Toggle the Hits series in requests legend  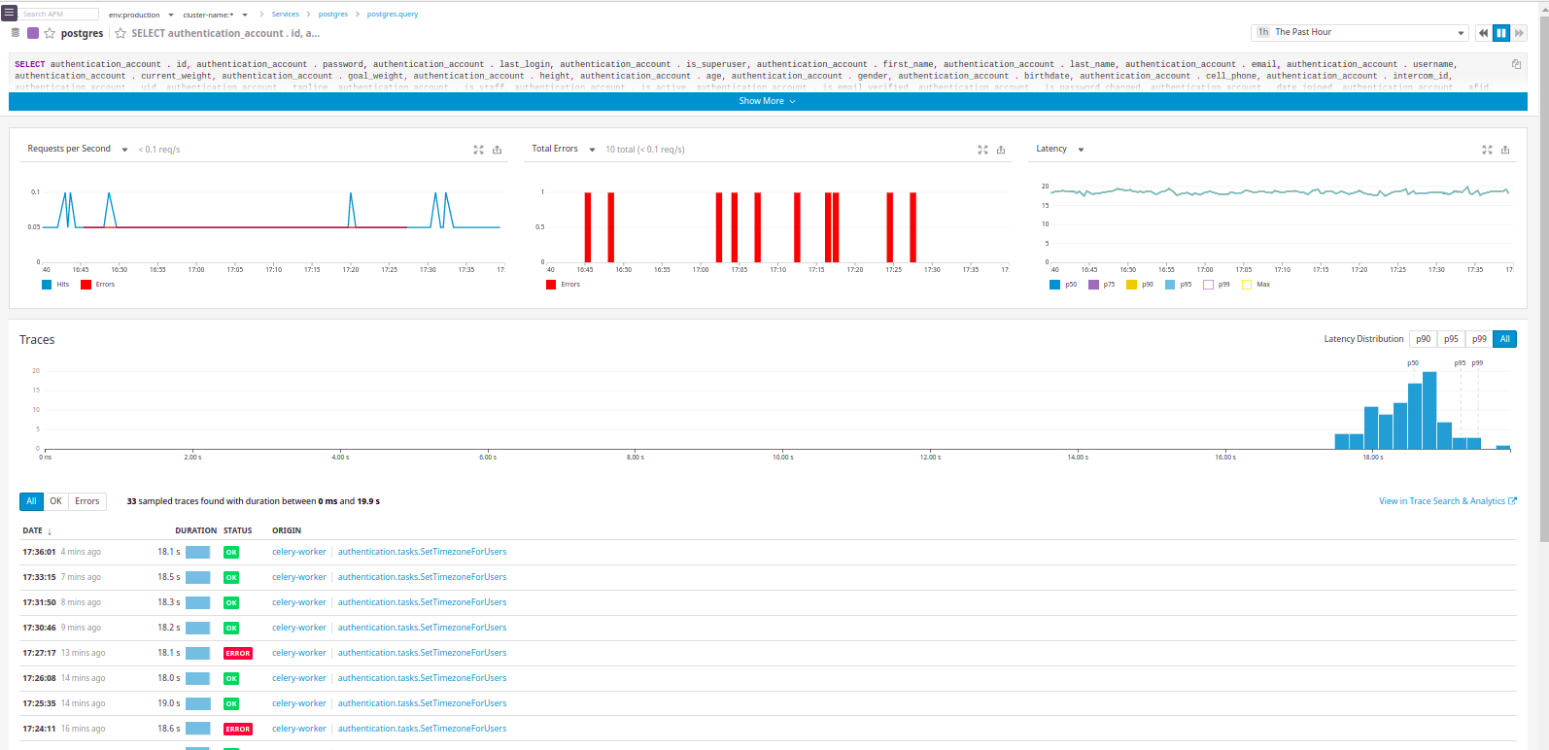pyautogui.click(x=55, y=285)
